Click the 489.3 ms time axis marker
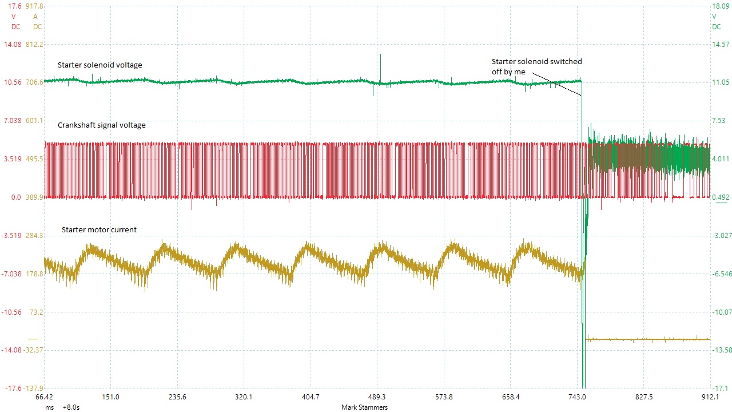Viewport: 732px width, 412px height. [x=377, y=397]
